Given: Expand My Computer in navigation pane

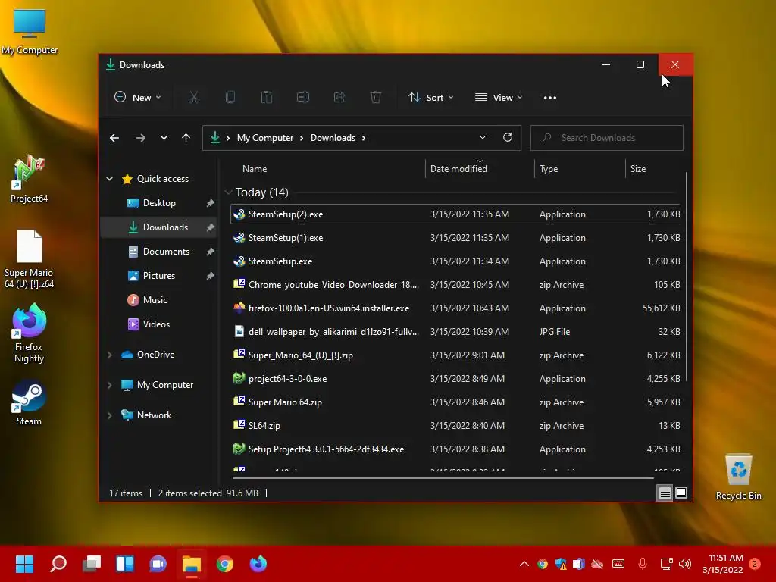Looking at the screenshot, I should [109, 385].
